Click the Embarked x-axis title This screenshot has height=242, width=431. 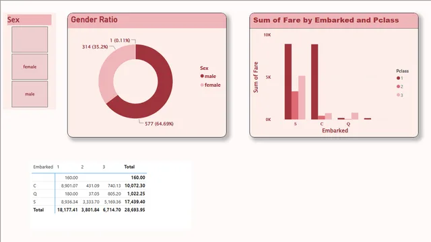tap(335, 130)
